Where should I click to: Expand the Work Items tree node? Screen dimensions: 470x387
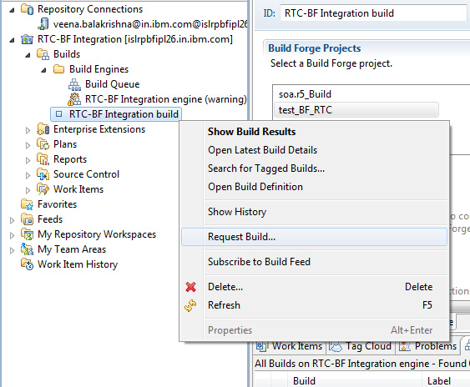coord(28,190)
